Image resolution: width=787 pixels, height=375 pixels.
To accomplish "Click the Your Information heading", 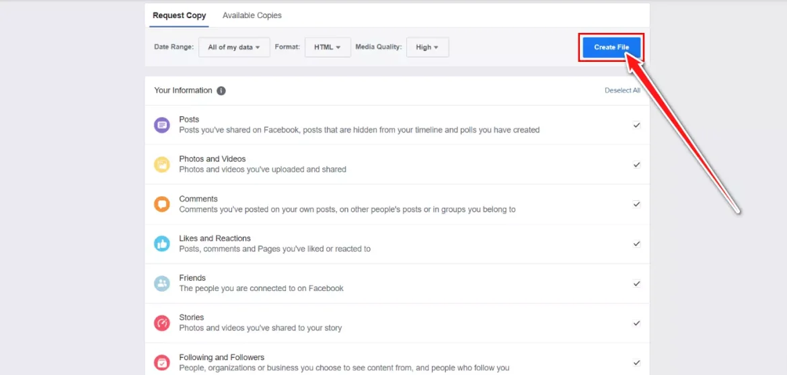I will pos(183,91).
